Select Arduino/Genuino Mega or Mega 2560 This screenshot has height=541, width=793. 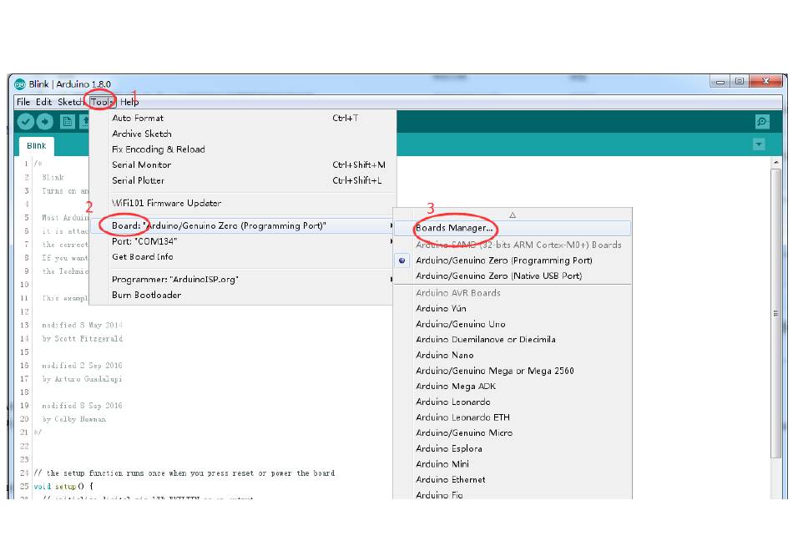point(513,371)
